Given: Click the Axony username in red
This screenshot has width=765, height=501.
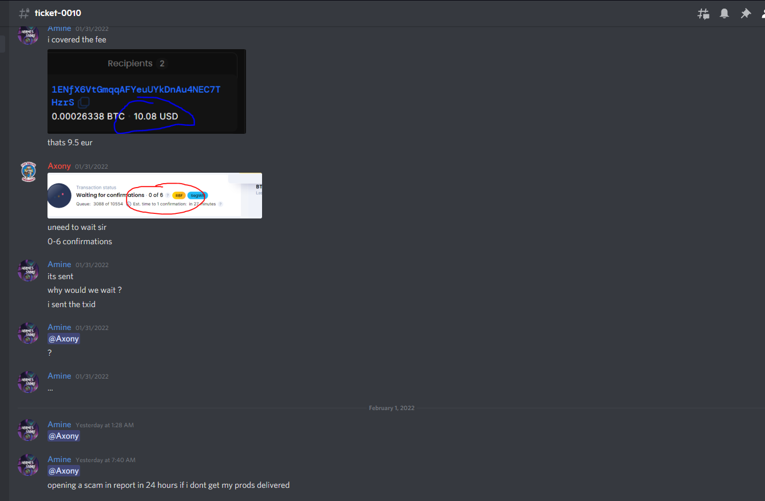Looking at the screenshot, I should click(59, 166).
